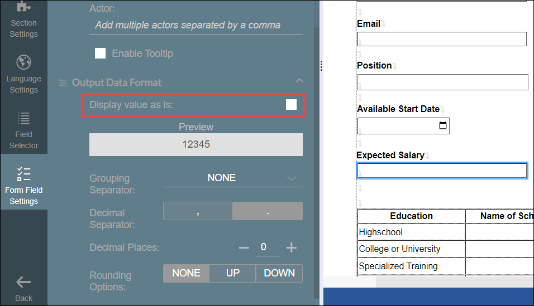This screenshot has height=306, width=534.
Task: Check the Display value as is box
Action: [291, 105]
